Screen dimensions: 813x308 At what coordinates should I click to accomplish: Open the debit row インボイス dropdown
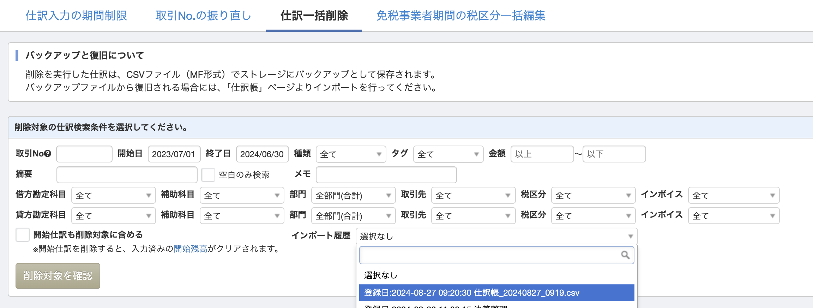point(734,195)
